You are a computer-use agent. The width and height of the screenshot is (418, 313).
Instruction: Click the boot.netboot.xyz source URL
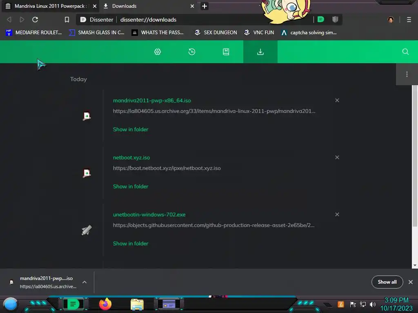click(167, 168)
